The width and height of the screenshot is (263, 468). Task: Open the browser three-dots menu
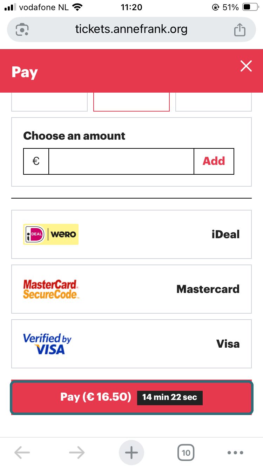pos(235,453)
